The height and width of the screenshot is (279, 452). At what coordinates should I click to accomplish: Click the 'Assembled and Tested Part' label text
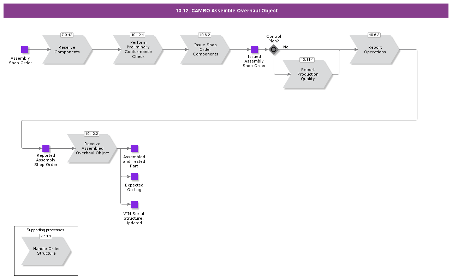click(x=134, y=161)
